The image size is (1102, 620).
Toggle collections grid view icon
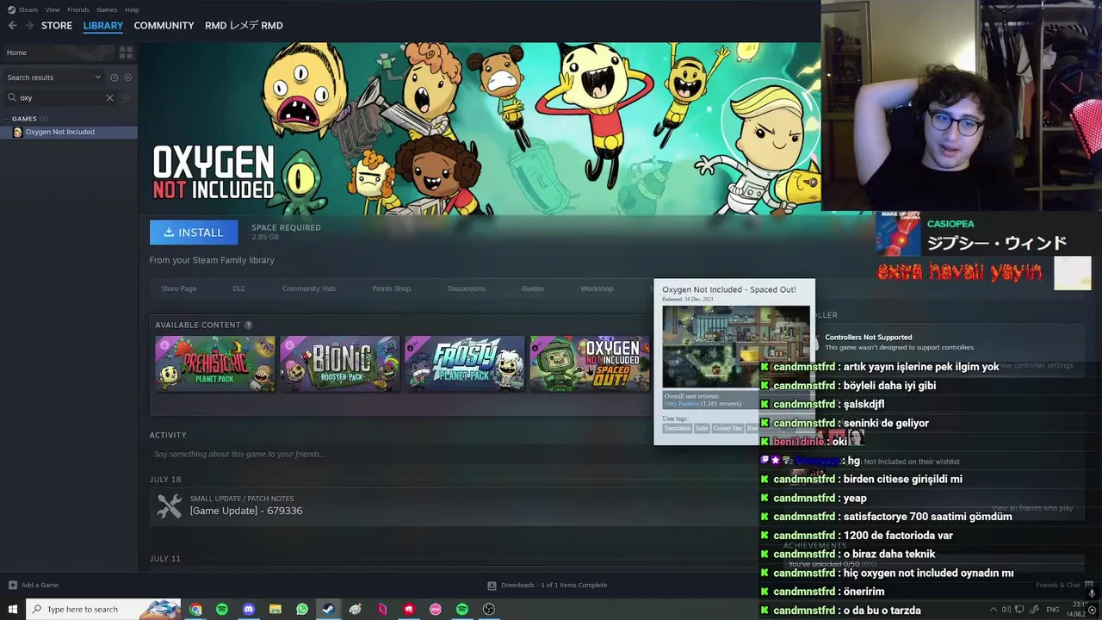126,53
